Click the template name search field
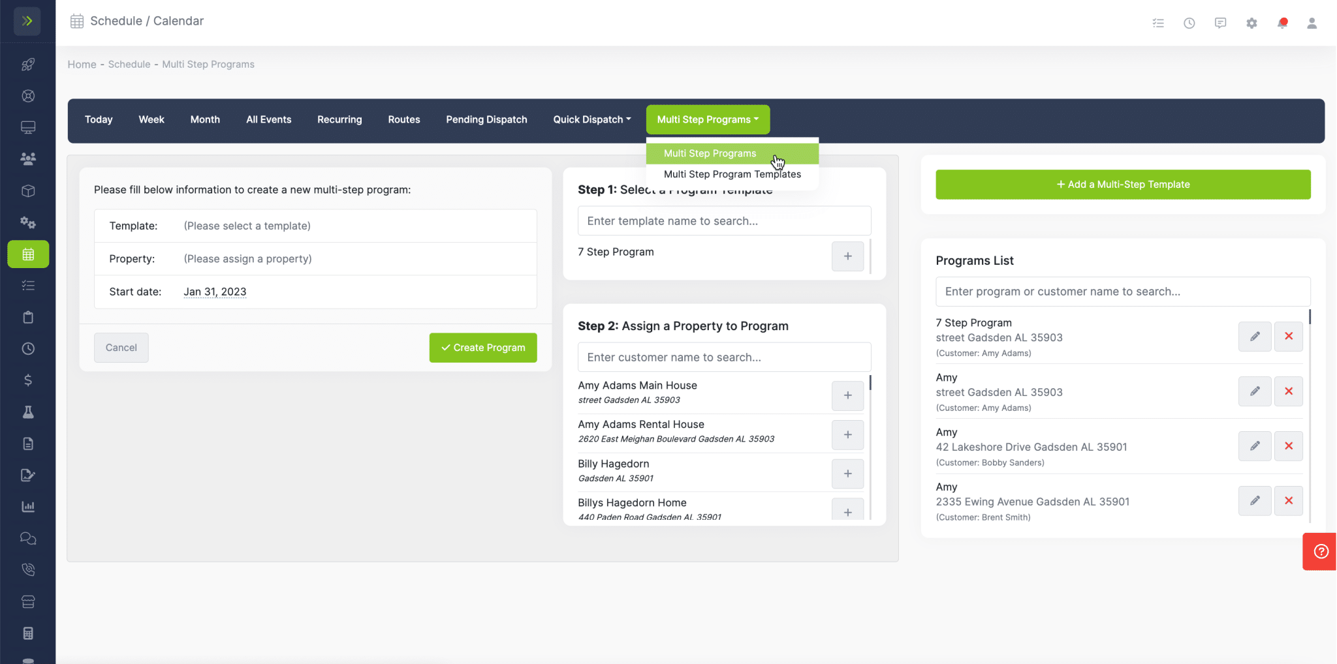The height and width of the screenshot is (664, 1337). pos(723,220)
